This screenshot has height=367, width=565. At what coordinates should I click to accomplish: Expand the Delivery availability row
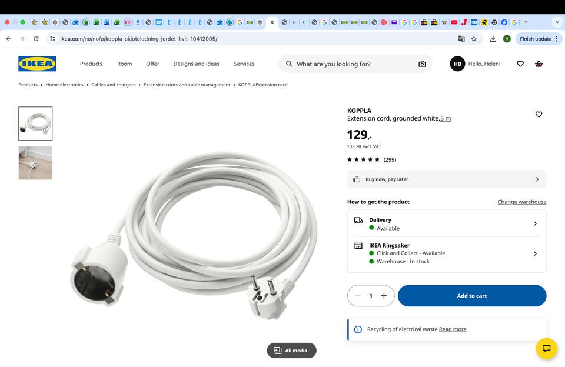coord(447,223)
